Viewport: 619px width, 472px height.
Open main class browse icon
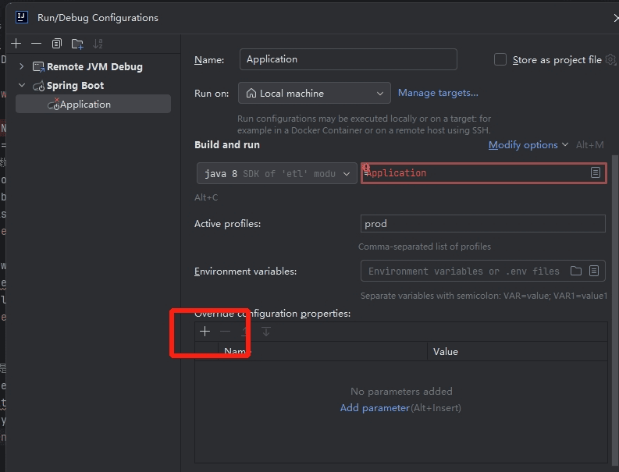595,172
